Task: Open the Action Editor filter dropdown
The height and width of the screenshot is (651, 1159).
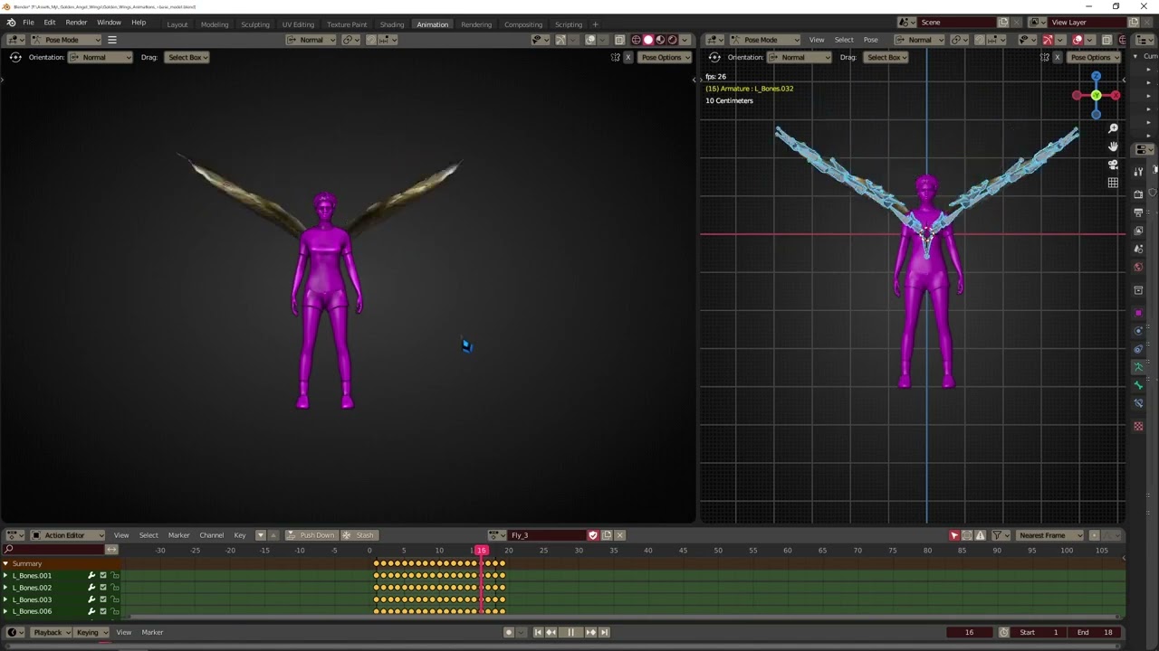Action: point(1000,535)
